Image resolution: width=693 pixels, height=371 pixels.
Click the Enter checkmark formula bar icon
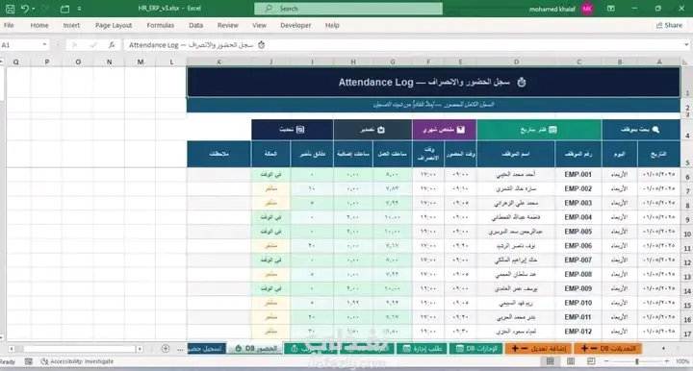click(92, 45)
